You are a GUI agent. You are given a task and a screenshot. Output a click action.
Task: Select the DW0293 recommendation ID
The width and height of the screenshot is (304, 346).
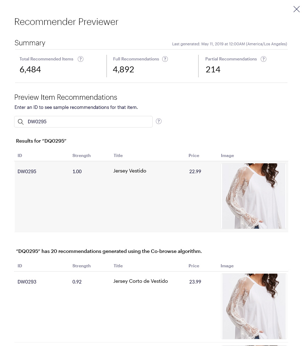[x=27, y=282]
